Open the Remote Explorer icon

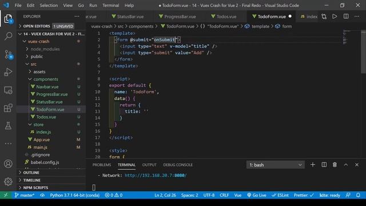pyautogui.click(x=8, y=90)
